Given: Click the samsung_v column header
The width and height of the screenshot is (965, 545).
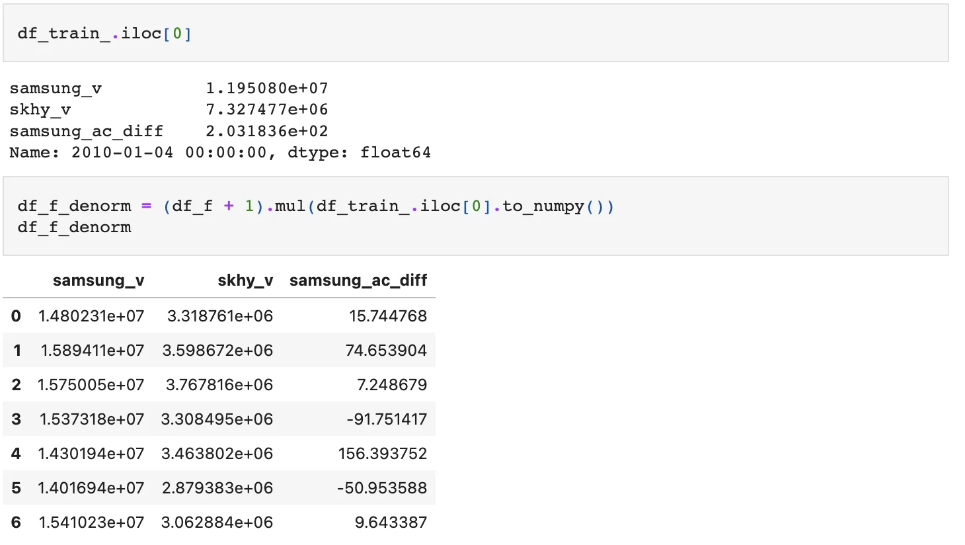Looking at the screenshot, I should coord(98,280).
